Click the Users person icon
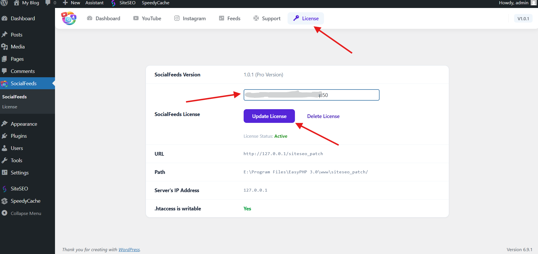This screenshot has width=538, height=254. click(5, 148)
